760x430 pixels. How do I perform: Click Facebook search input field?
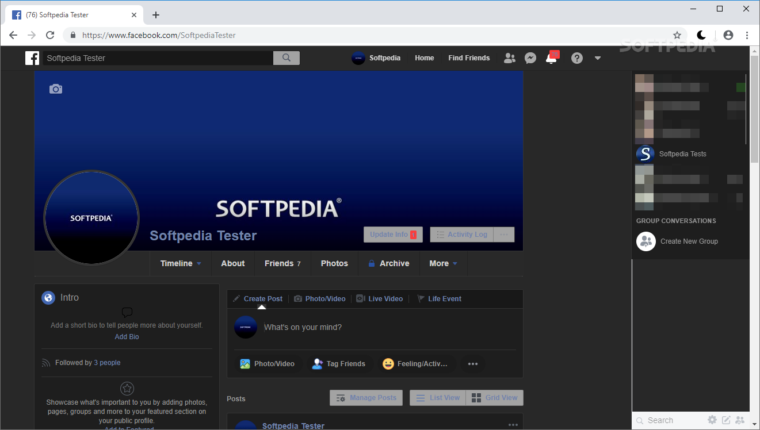(x=158, y=58)
